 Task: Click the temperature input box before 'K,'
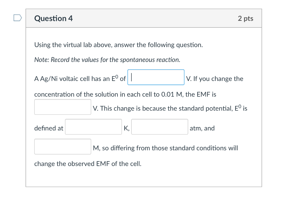(93, 127)
